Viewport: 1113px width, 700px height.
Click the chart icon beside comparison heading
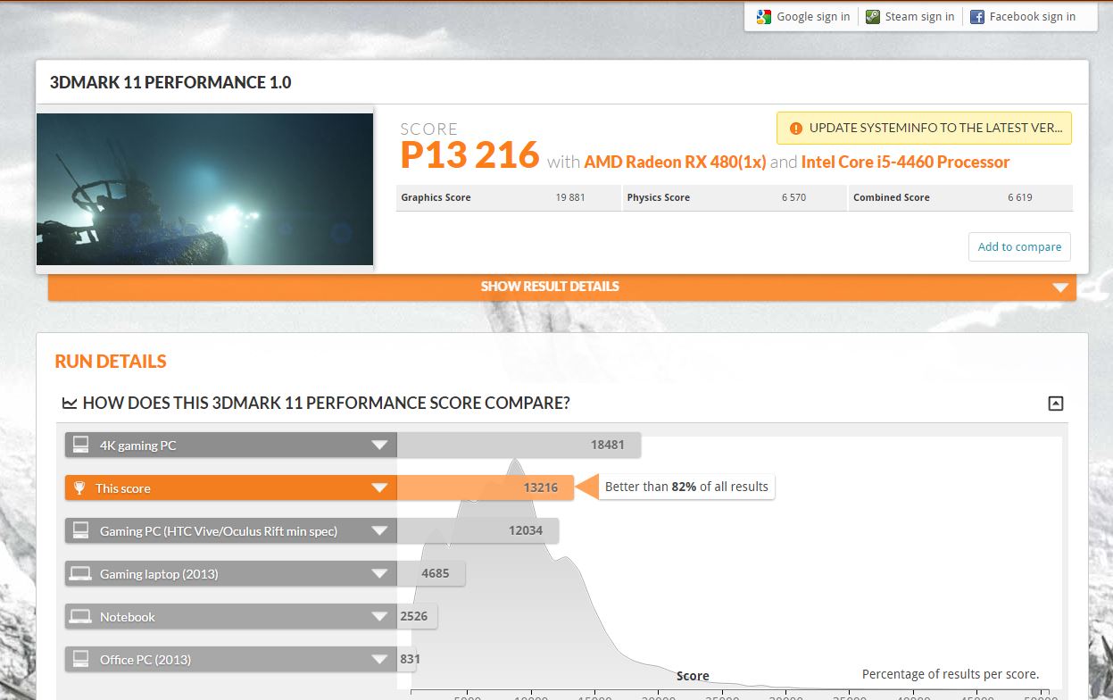[x=69, y=404]
